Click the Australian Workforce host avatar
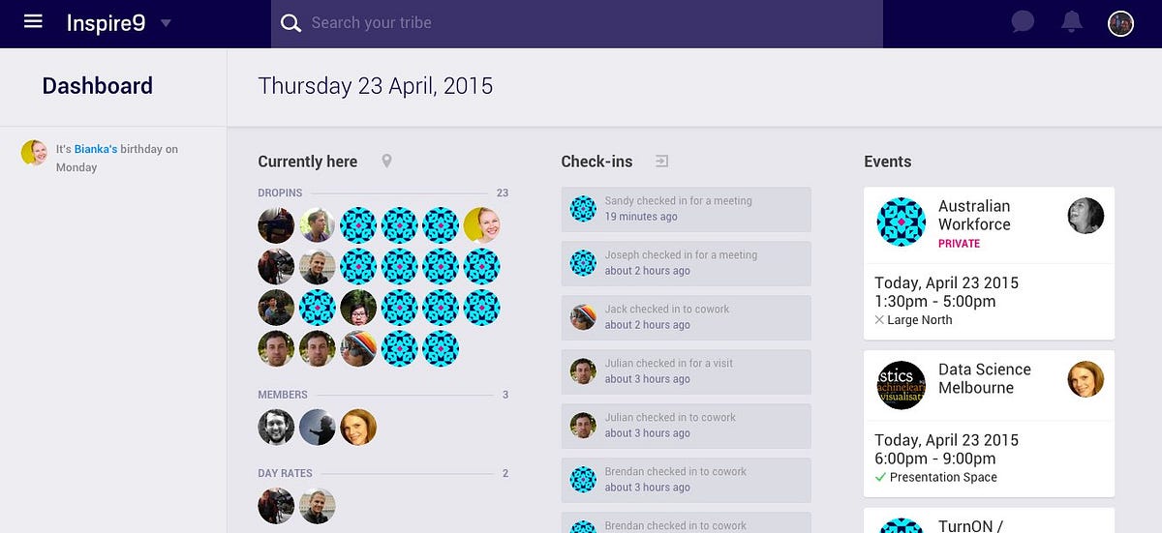1162x533 pixels. [1086, 216]
